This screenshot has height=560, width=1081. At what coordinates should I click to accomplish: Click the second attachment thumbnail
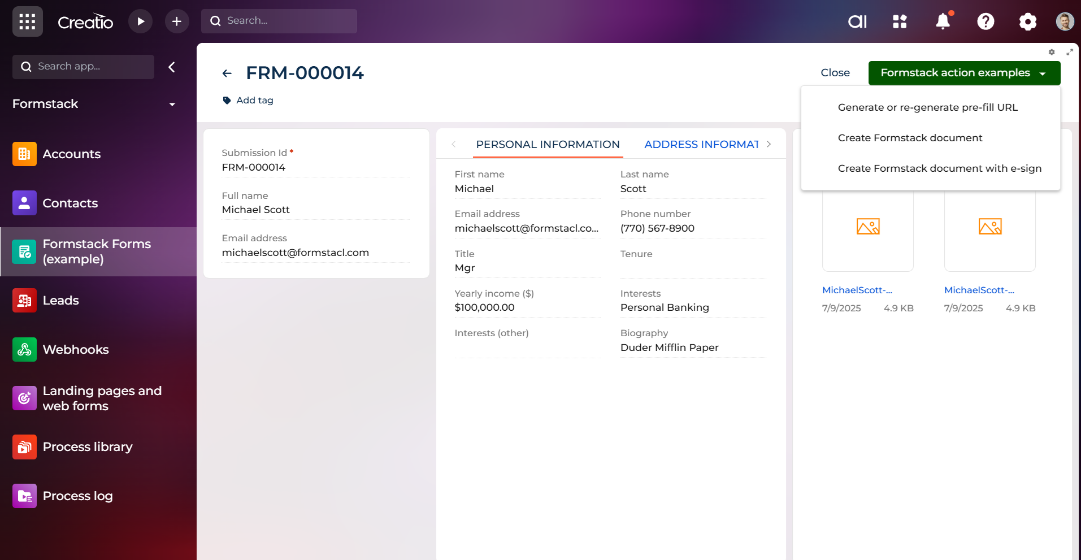coord(990,227)
